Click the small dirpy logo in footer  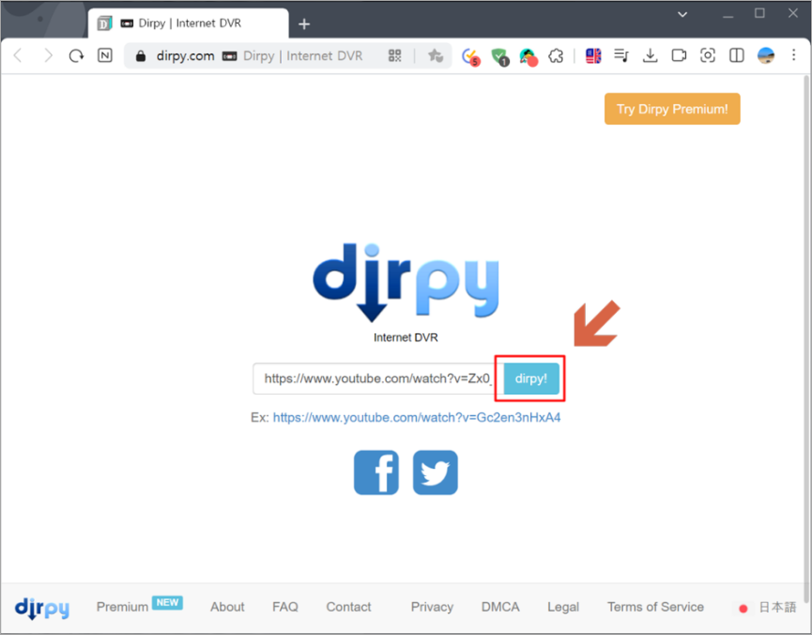tap(42, 608)
